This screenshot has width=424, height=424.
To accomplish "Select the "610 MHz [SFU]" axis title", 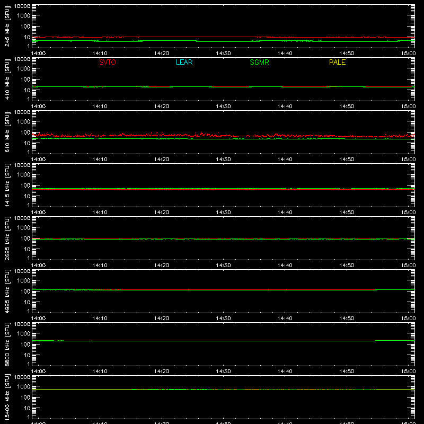I will tap(7, 132).
